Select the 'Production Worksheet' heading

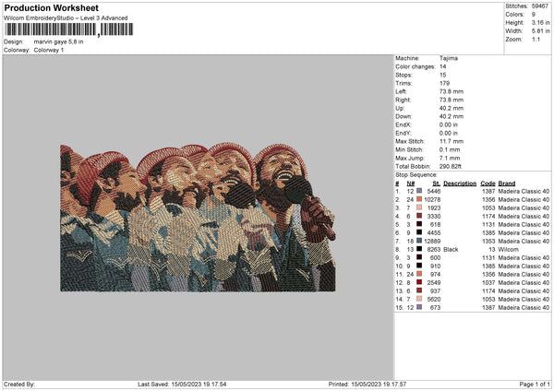tap(51, 7)
